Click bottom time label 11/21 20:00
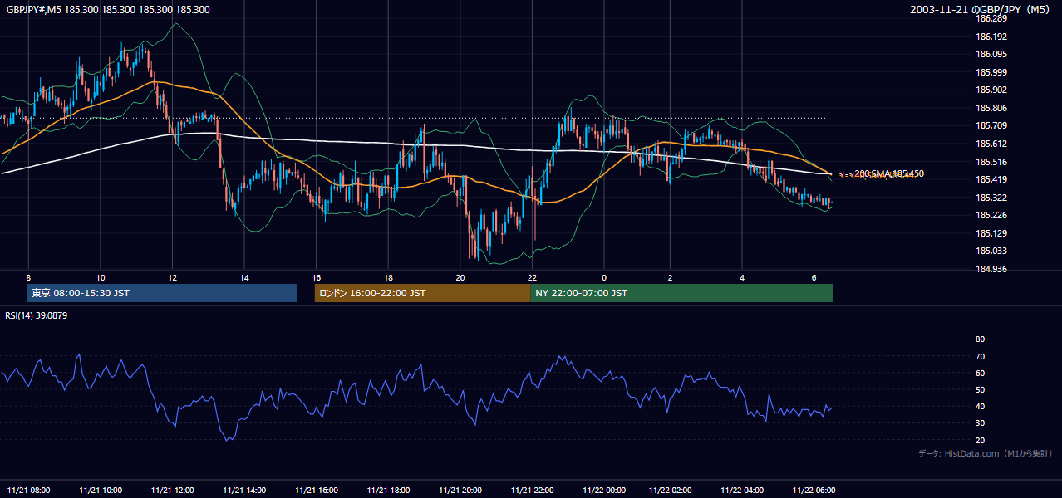The height and width of the screenshot is (498, 1062). click(460, 490)
